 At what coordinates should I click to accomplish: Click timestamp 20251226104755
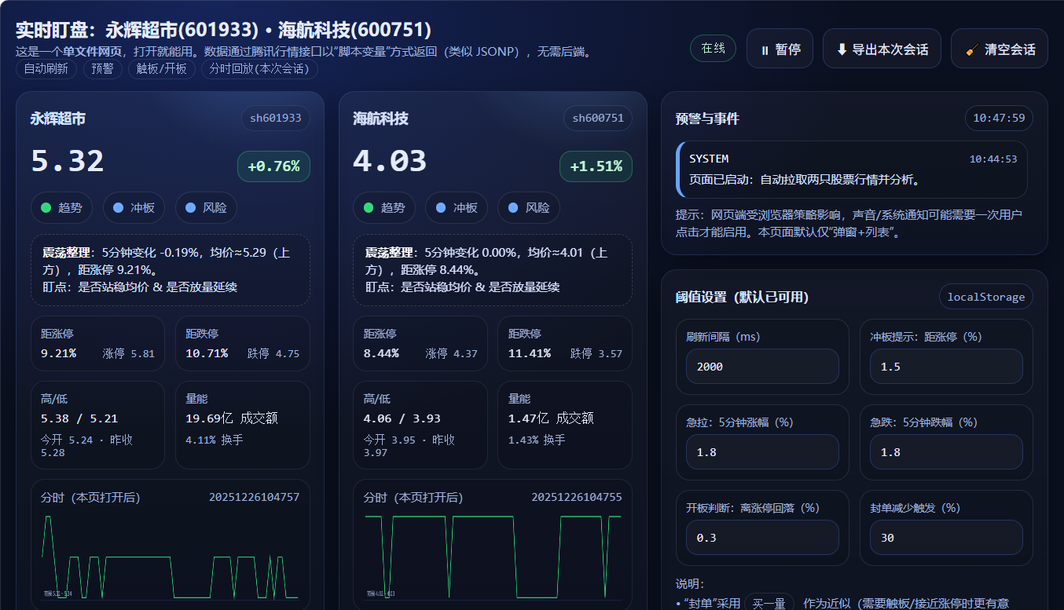click(x=577, y=497)
